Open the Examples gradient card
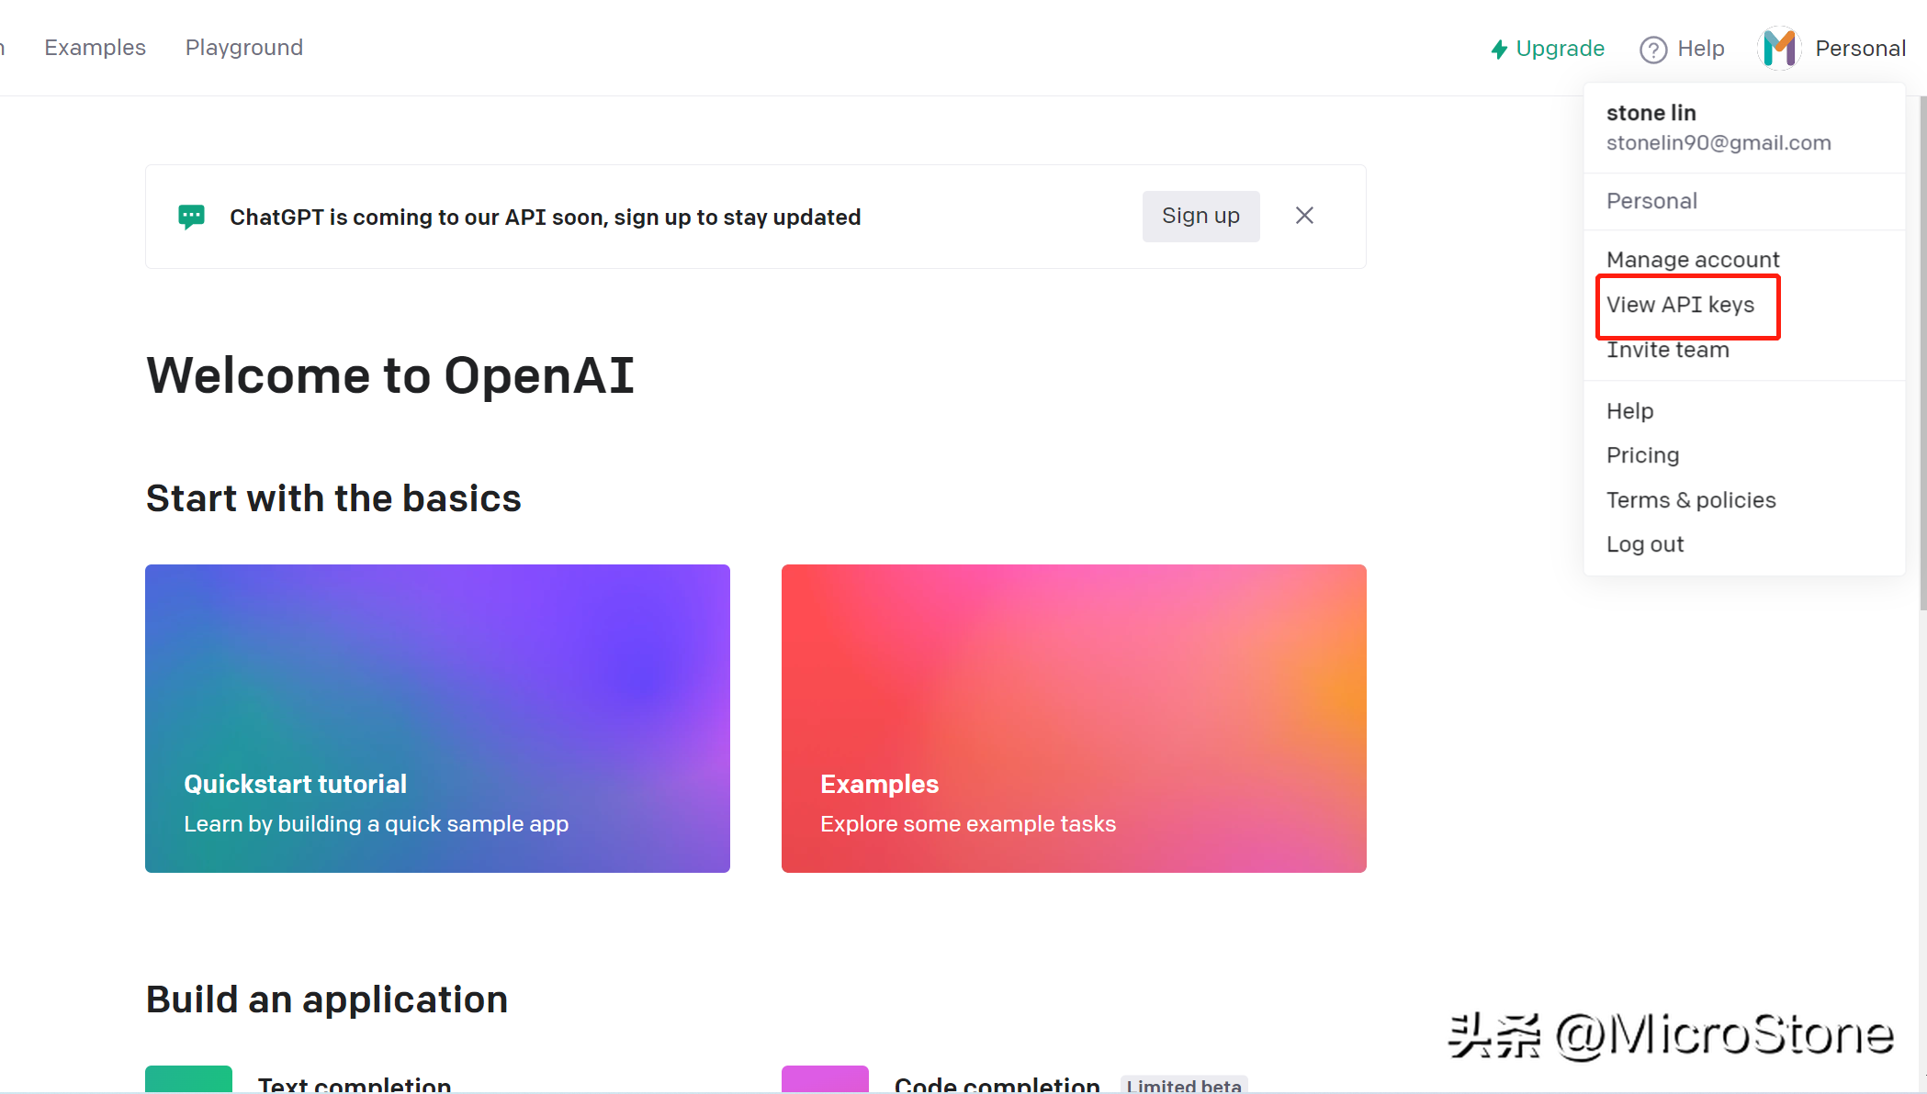Screen dimensions: 1927x1094 [1074, 718]
